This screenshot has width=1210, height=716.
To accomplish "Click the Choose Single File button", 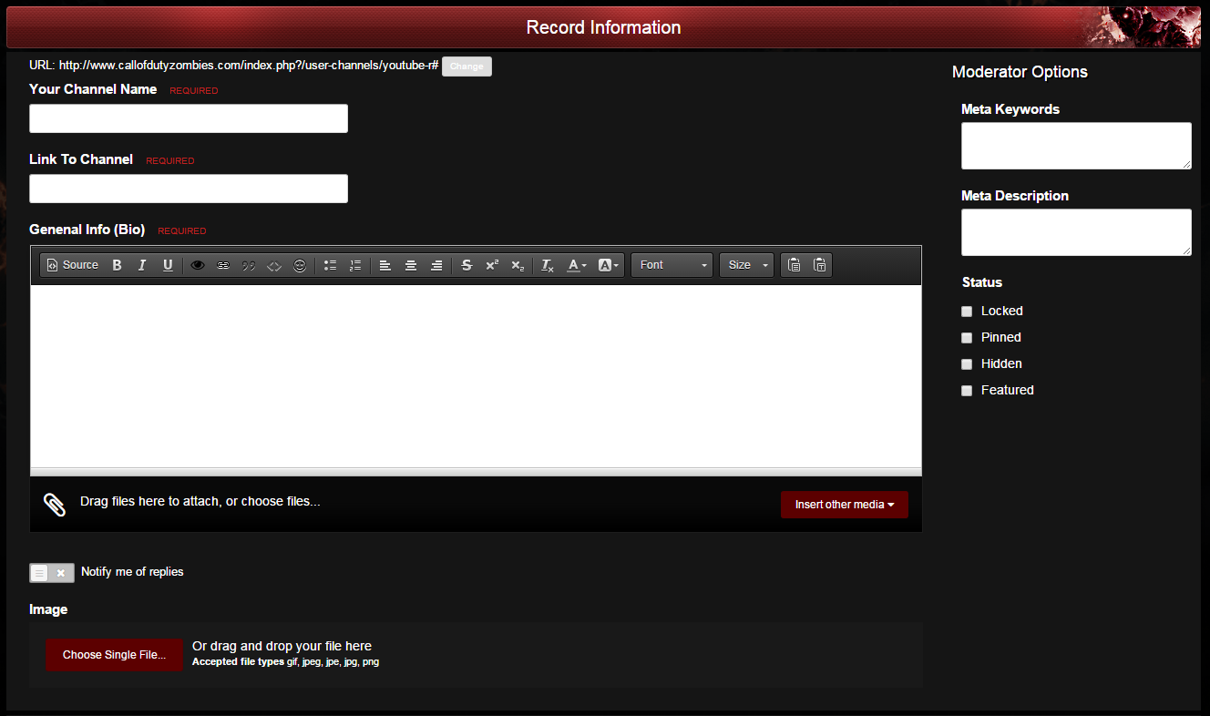I will pos(115,655).
